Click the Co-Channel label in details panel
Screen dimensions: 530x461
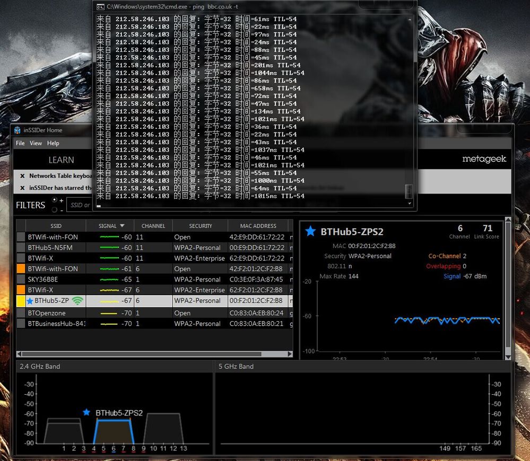pyautogui.click(x=445, y=256)
